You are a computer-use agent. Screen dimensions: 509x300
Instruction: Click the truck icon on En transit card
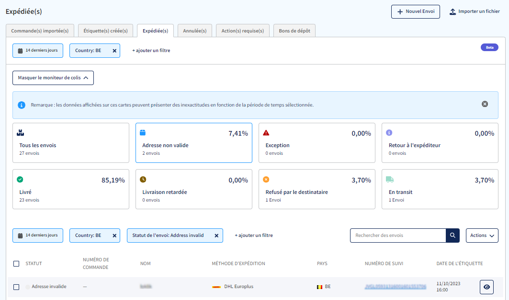pos(390,179)
